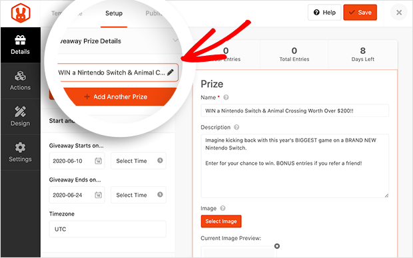Open the Actions blocks panel
The image size is (413, 258).
20,80
